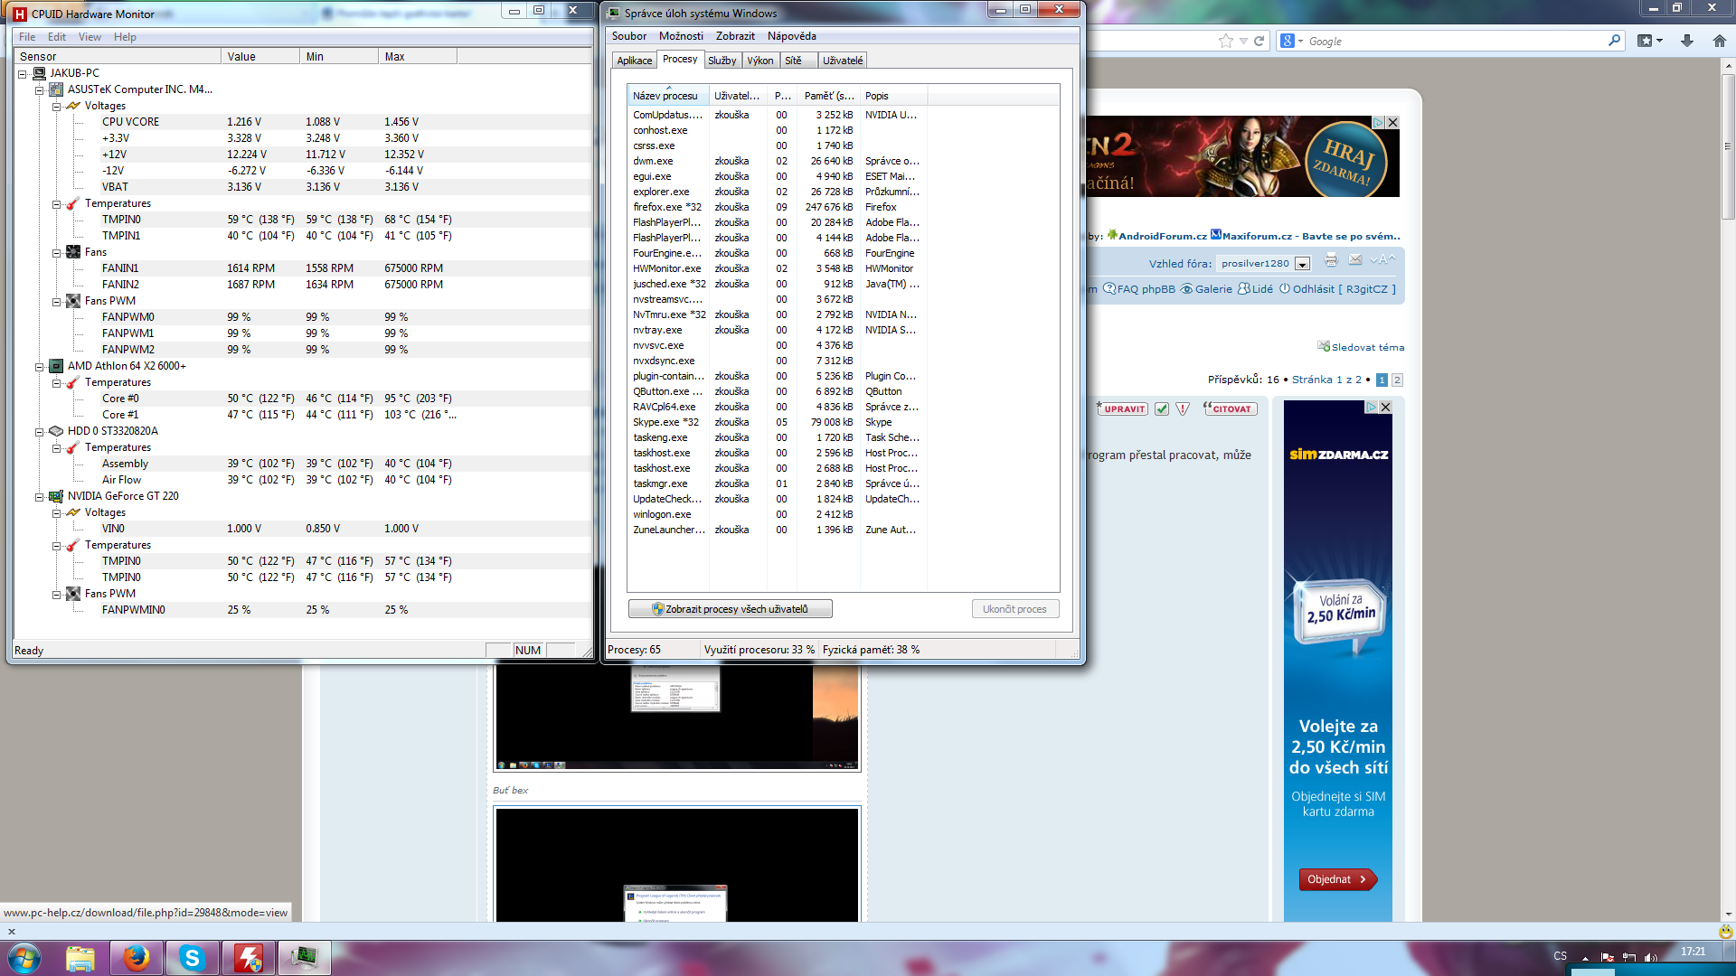Open Task Manager Možnosti menu
The image size is (1736, 976).
pyautogui.click(x=681, y=36)
